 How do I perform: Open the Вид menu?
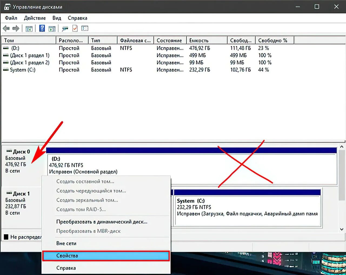(x=57, y=18)
